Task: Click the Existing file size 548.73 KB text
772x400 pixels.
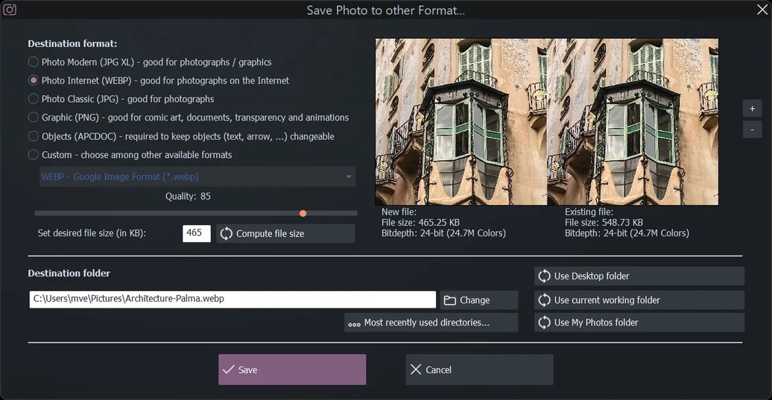Action: (604, 223)
